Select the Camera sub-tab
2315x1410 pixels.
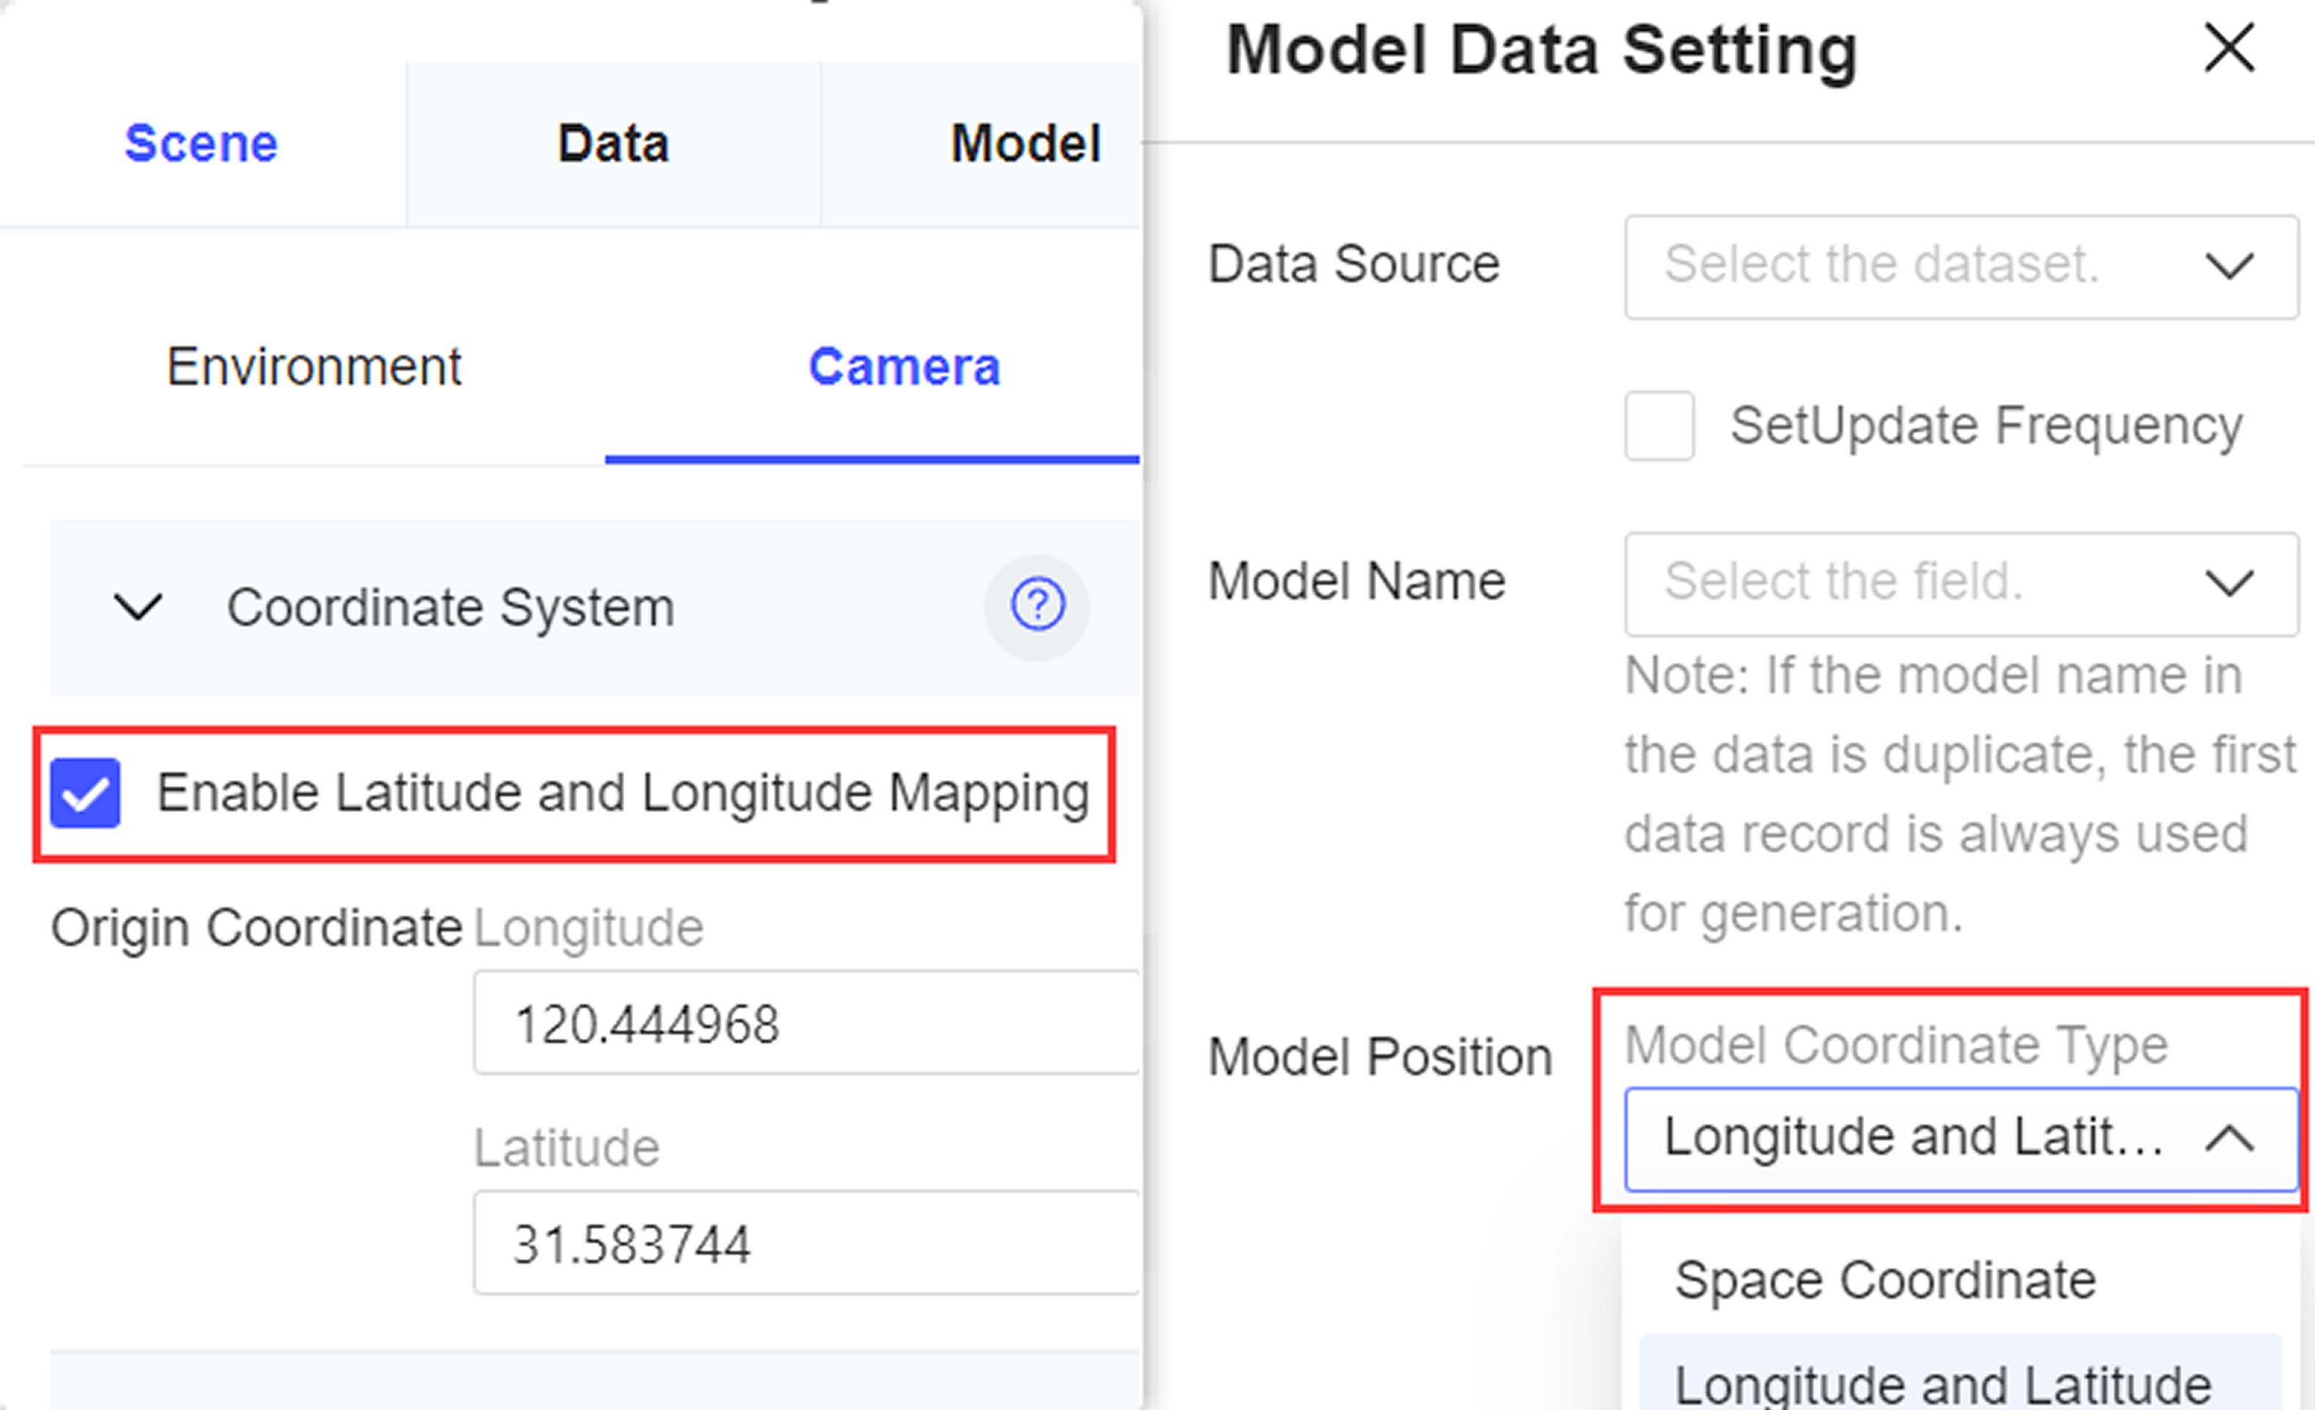[904, 366]
